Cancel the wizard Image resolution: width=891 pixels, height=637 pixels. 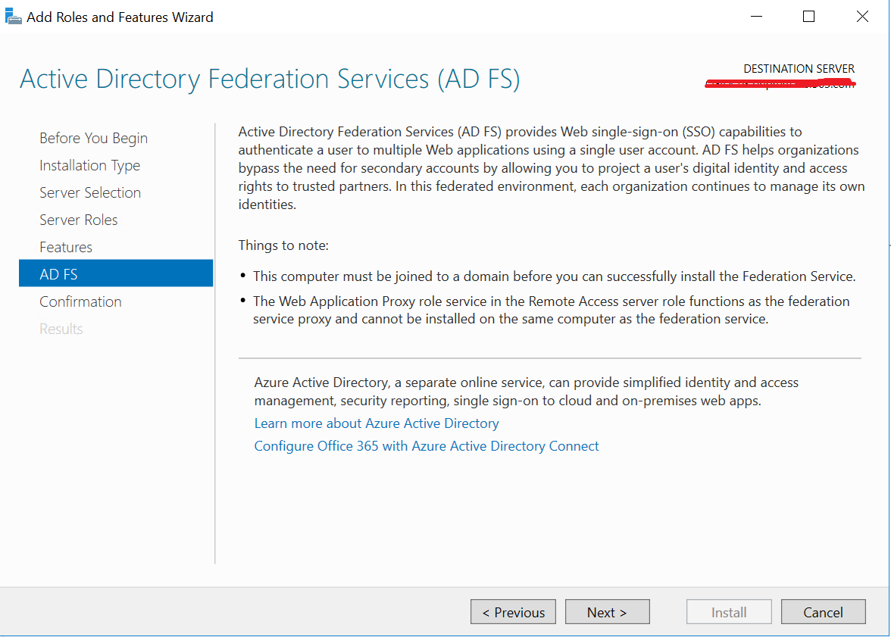point(823,612)
